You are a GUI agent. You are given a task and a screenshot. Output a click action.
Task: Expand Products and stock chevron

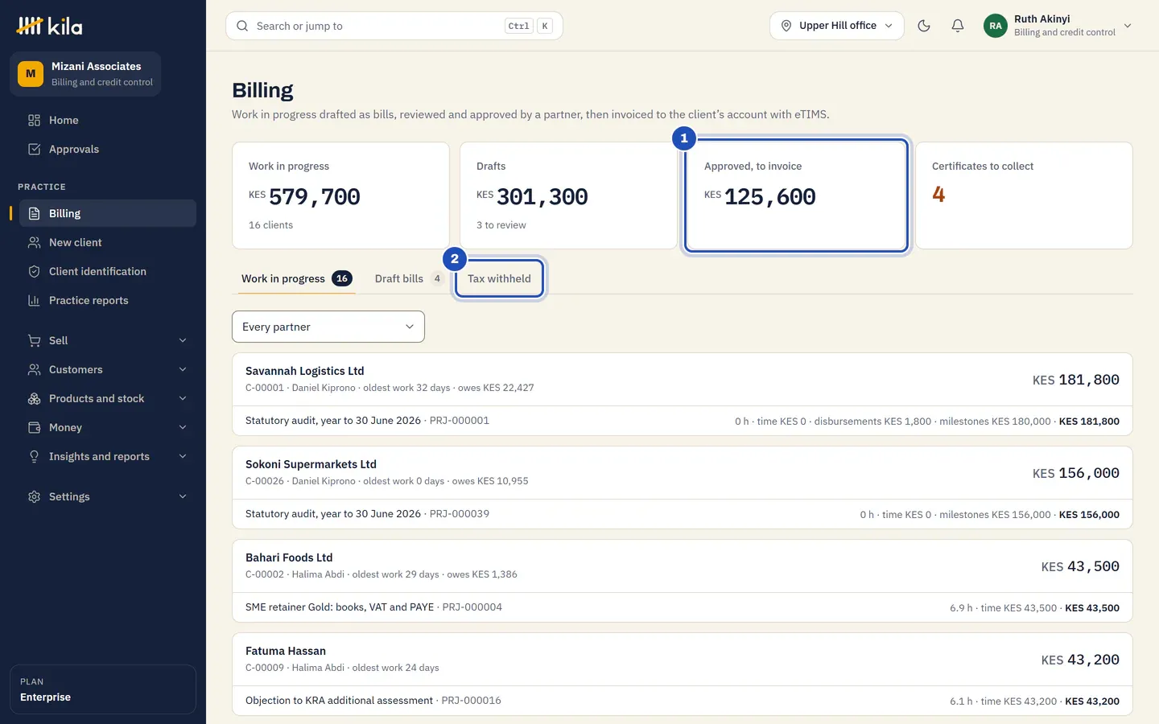(183, 398)
